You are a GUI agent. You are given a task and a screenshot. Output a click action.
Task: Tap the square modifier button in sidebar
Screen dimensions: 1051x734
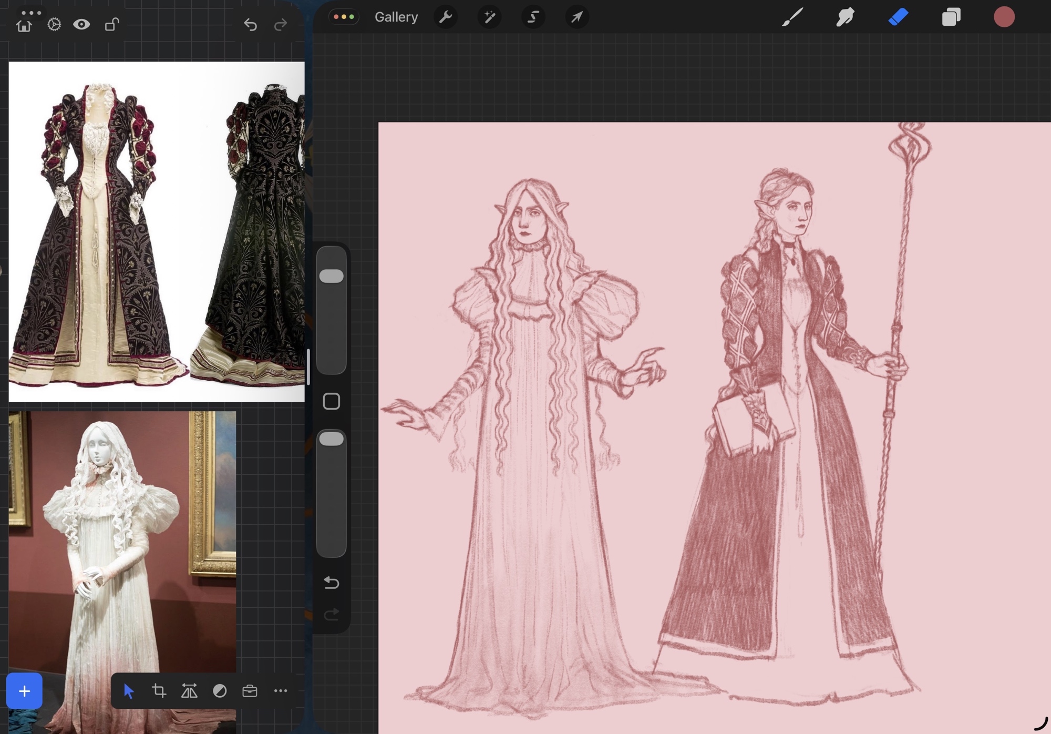(x=331, y=401)
